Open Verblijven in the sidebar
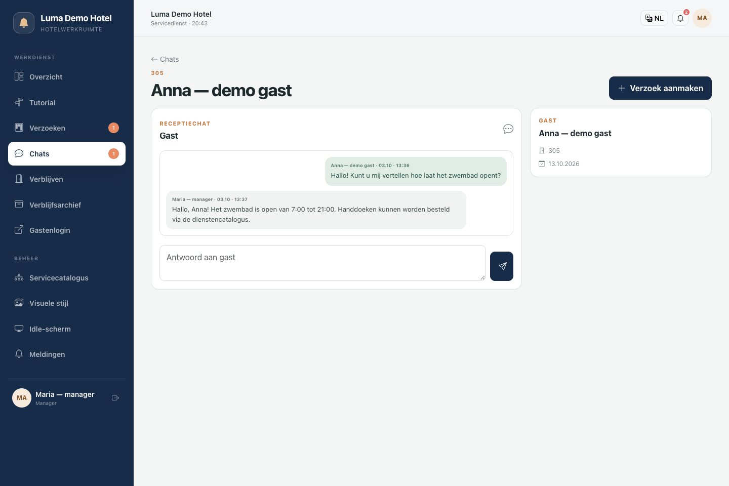The height and width of the screenshot is (486, 729). click(67, 179)
